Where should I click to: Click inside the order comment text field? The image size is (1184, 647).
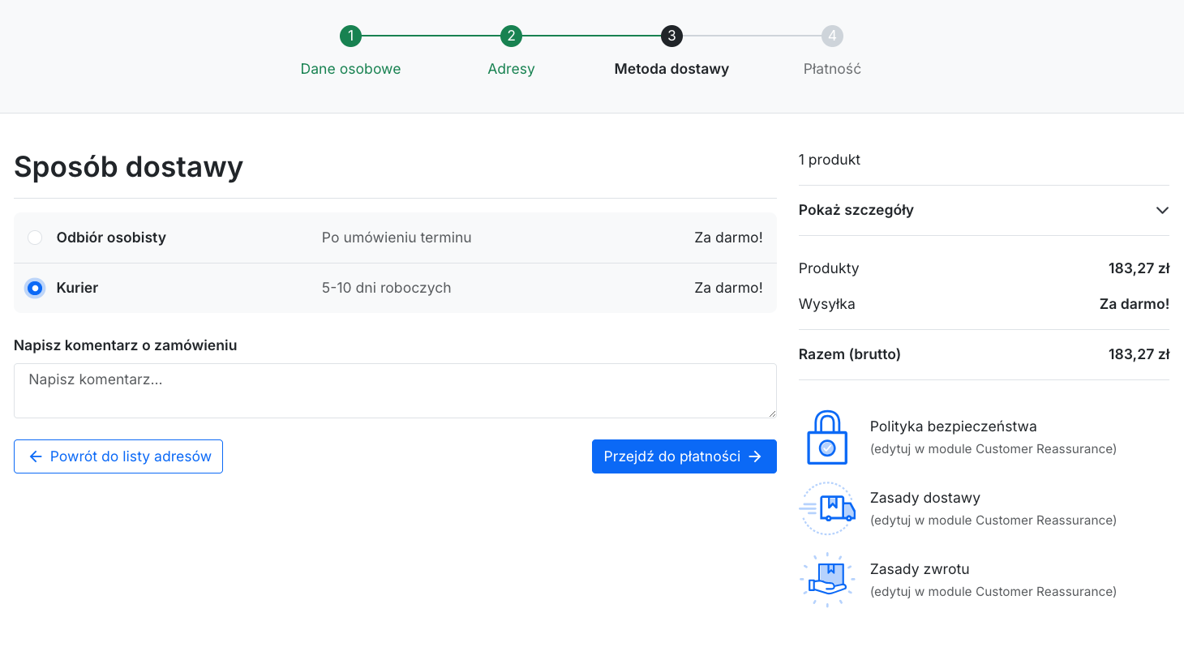coord(395,391)
